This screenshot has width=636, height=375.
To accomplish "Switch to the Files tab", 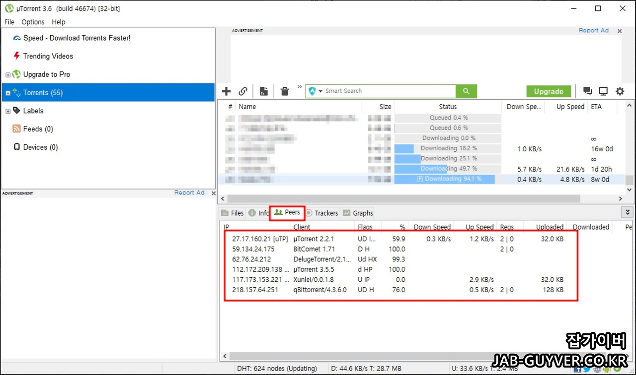I will tap(232, 213).
